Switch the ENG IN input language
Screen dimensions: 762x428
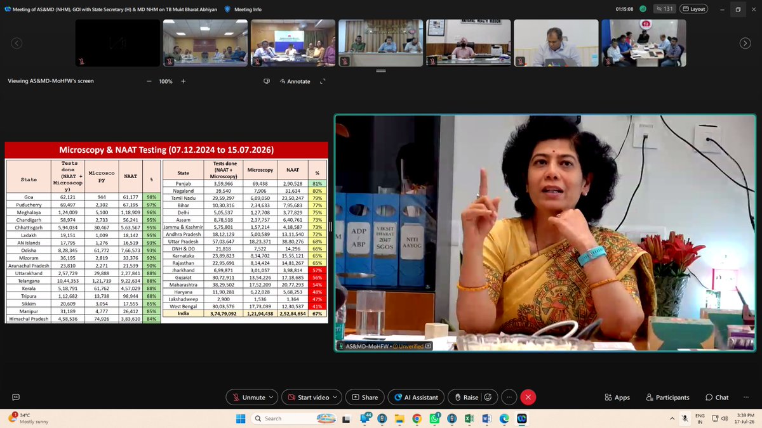[x=700, y=418]
